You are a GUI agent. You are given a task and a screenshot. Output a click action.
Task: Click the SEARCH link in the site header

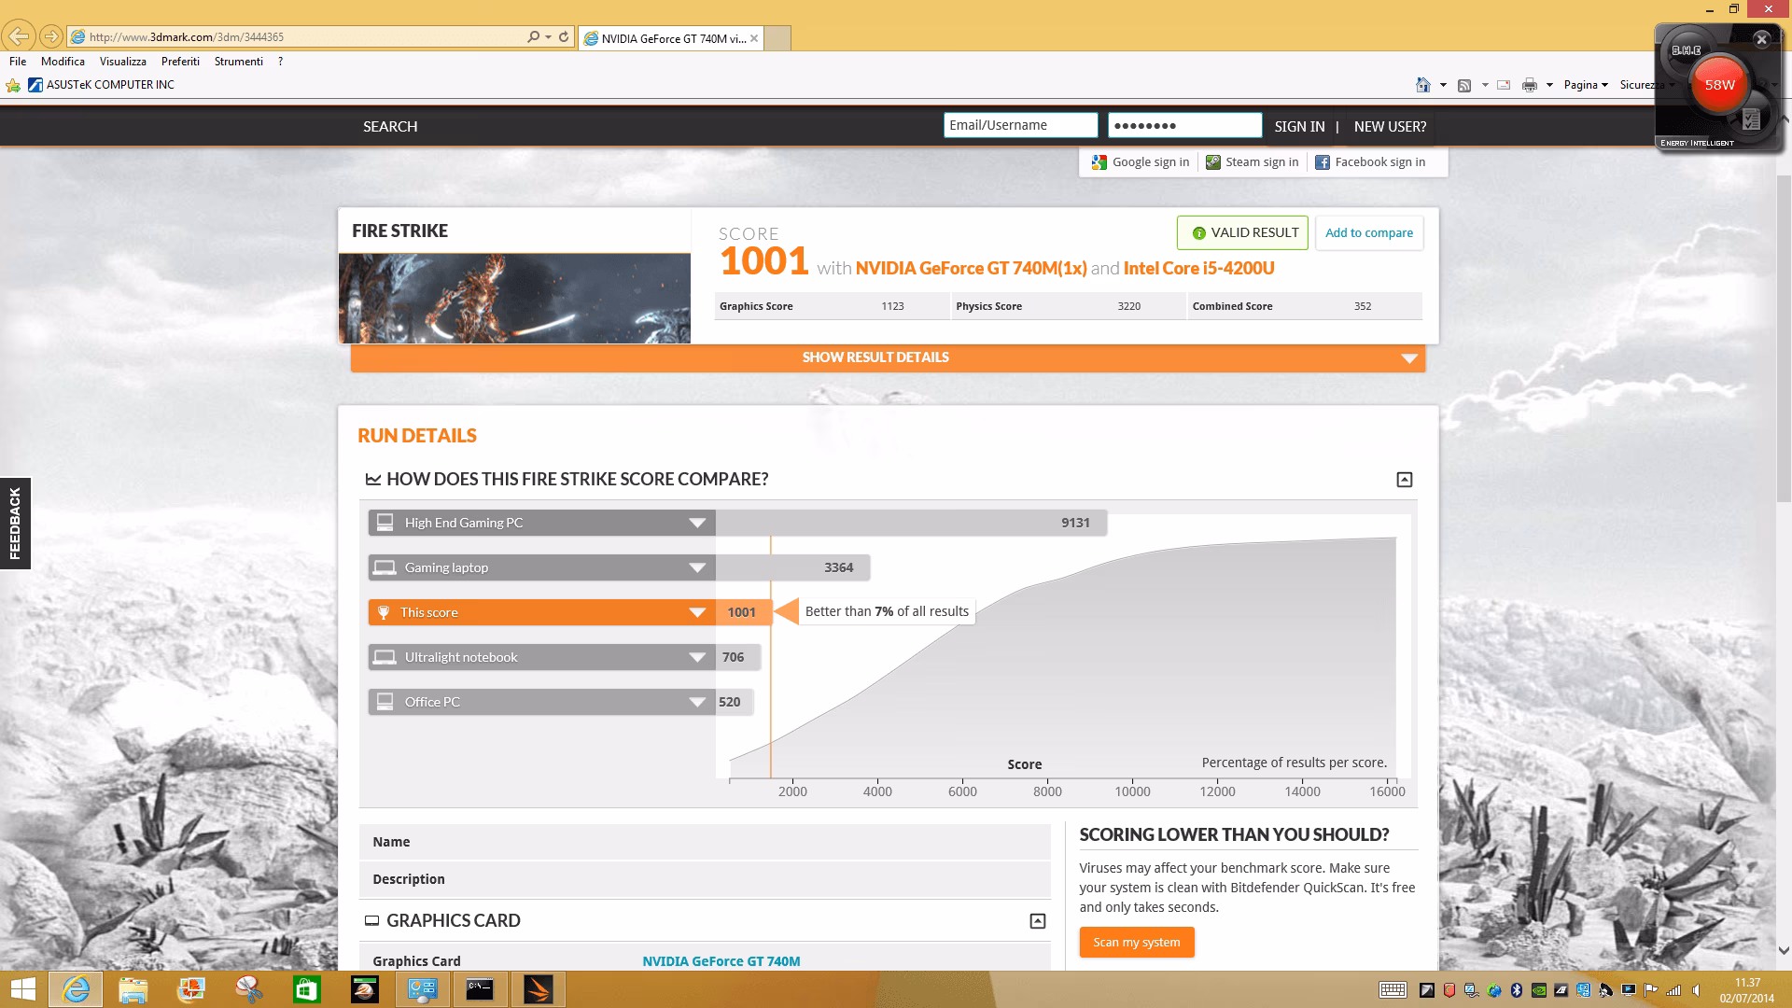390,127
